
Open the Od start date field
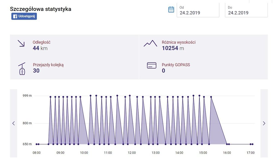198,10
